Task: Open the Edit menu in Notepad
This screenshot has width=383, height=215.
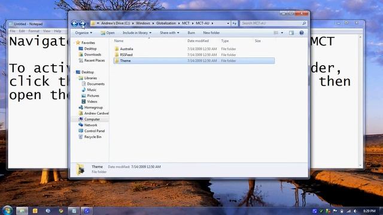Action: pos(22,31)
